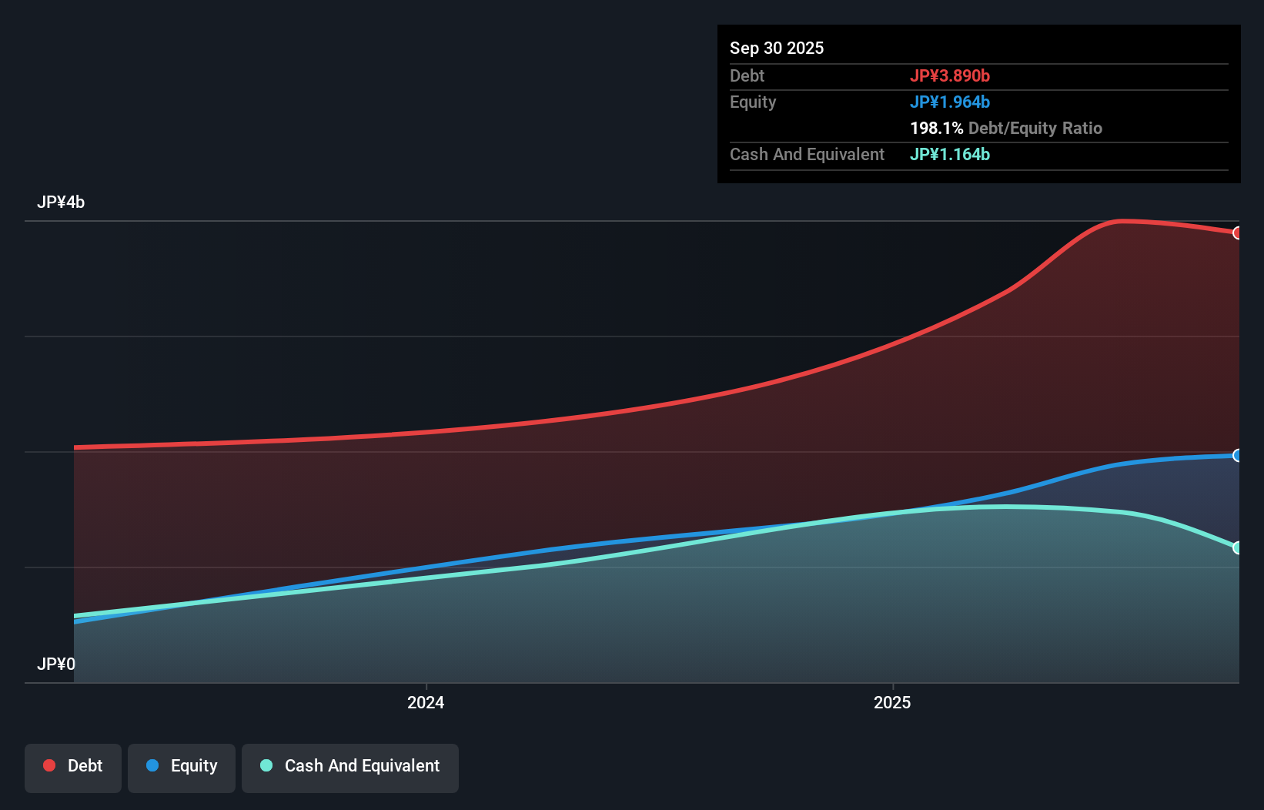Select the Cash endpoint marker on the teal line
1264x810 pixels.
pos(1238,547)
